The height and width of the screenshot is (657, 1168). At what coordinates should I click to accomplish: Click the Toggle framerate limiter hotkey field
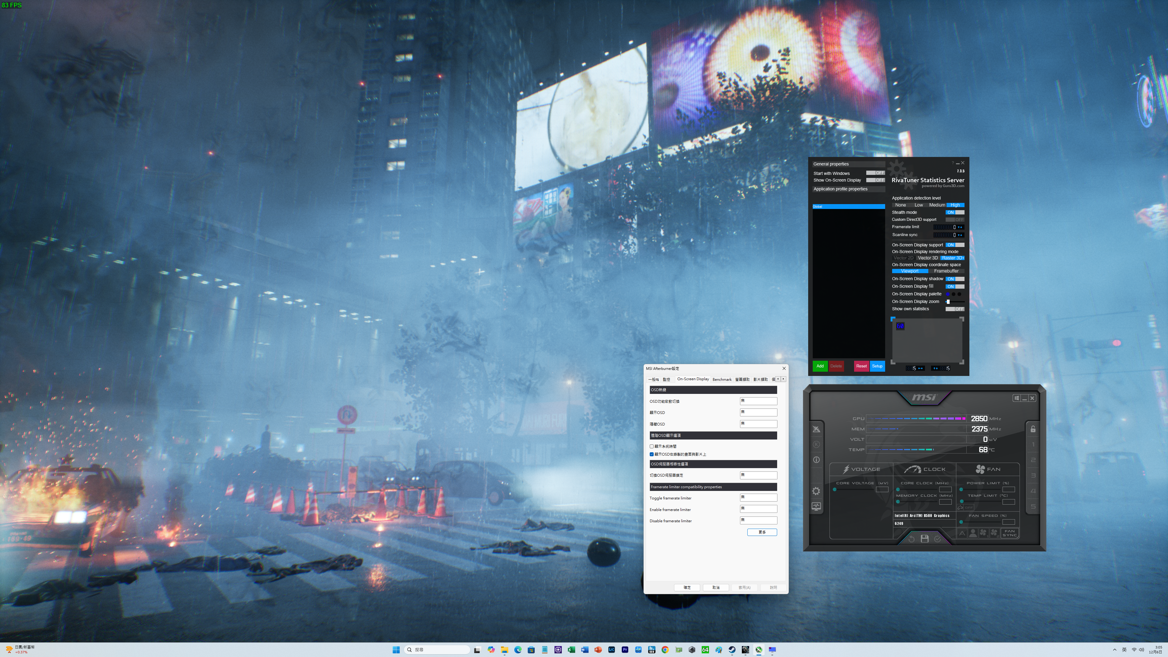click(x=758, y=498)
